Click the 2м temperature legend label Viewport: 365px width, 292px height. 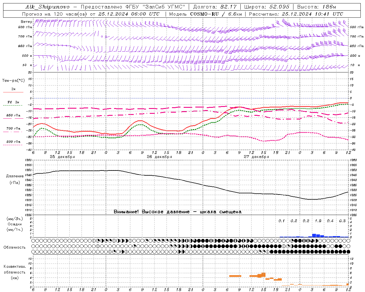[x=13, y=89]
